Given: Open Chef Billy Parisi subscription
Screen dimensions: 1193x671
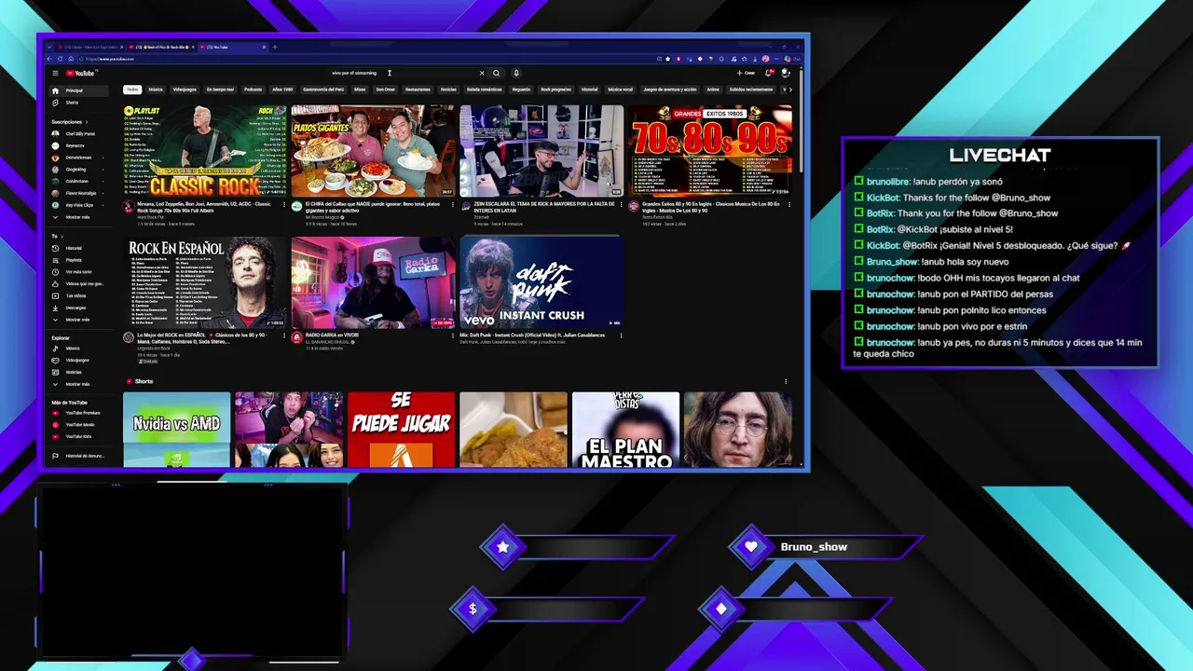Looking at the screenshot, I should (x=78, y=134).
